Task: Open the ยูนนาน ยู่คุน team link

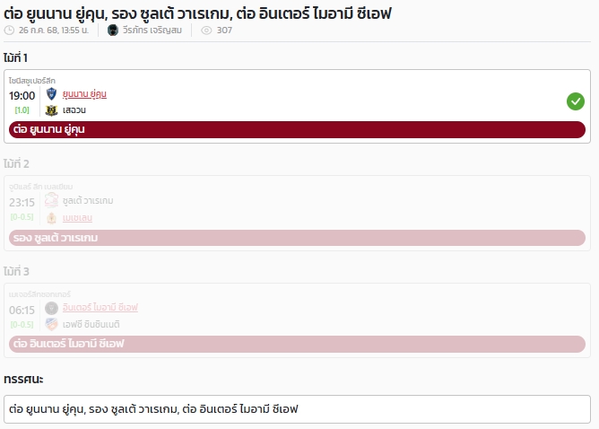Action: 84,94
